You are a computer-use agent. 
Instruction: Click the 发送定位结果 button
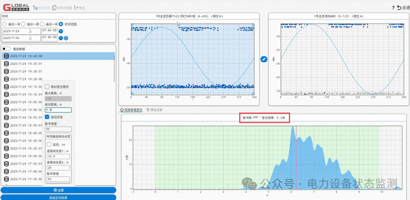[58, 198]
